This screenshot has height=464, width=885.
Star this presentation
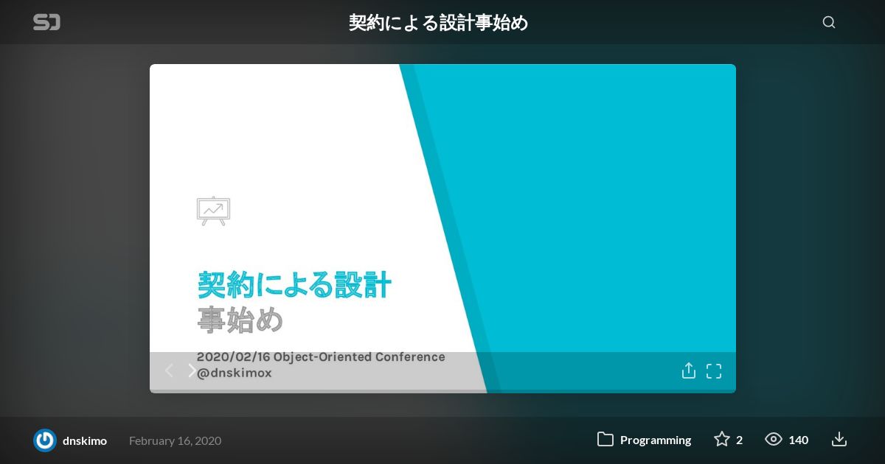point(722,440)
